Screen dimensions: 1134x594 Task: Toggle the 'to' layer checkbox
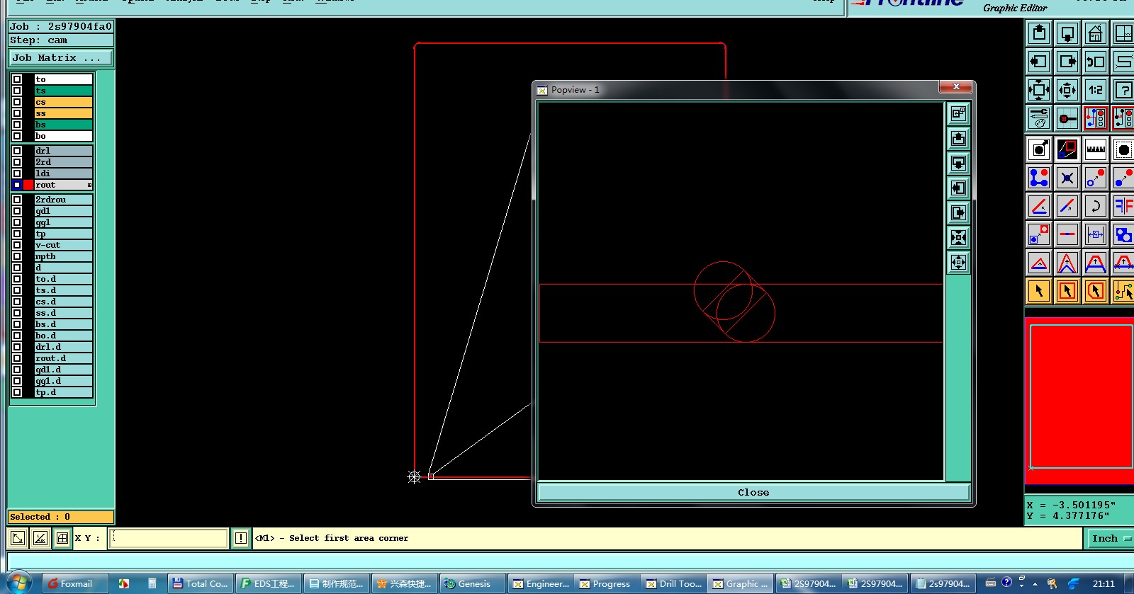(x=17, y=79)
